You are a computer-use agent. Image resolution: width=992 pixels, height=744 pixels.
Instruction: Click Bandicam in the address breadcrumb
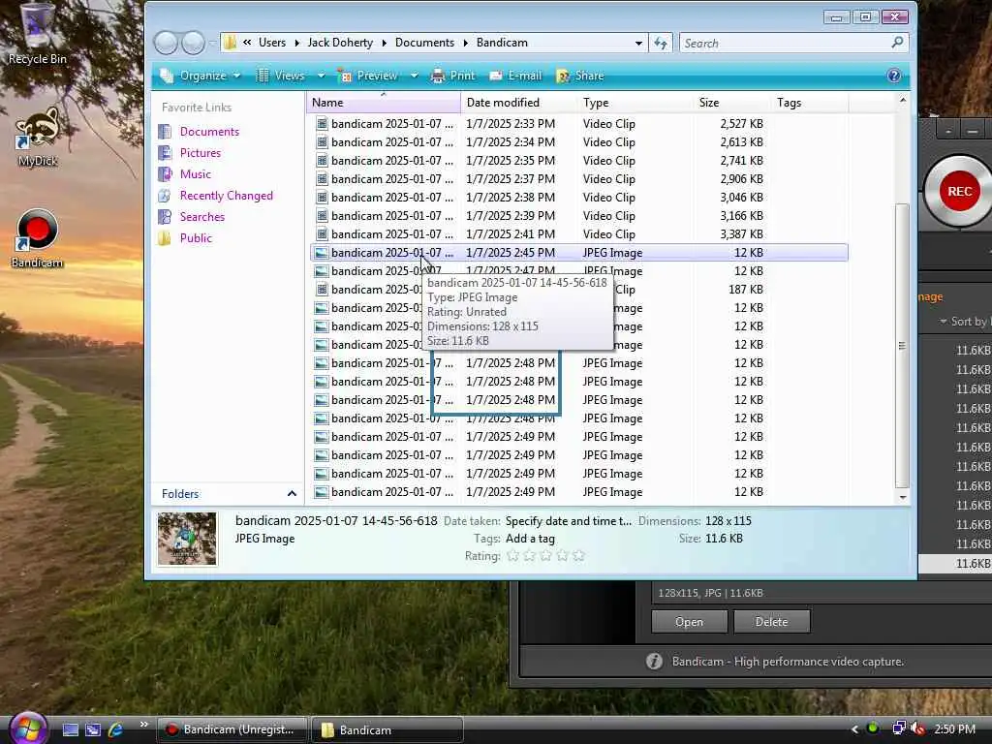[502, 43]
